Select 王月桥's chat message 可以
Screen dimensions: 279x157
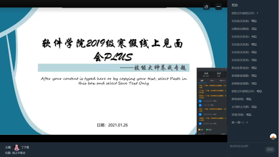click(x=244, y=107)
